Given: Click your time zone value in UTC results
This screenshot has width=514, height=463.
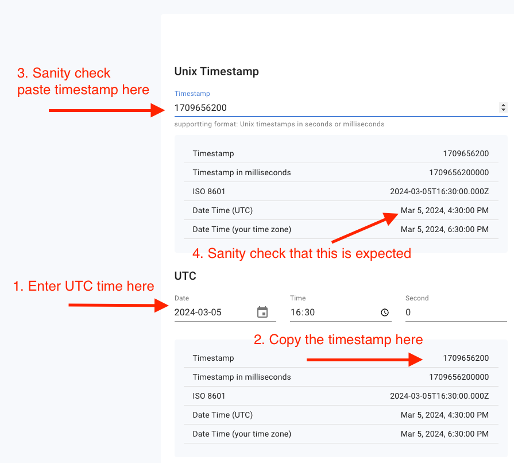Looking at the screenshot, I should click(x=445, y=434).
